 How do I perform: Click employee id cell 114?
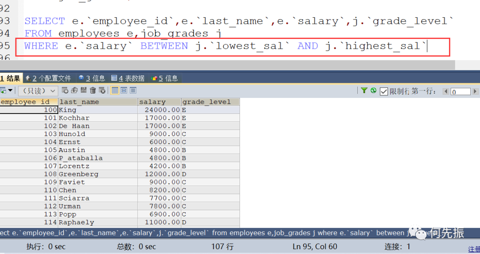point(29,222)
